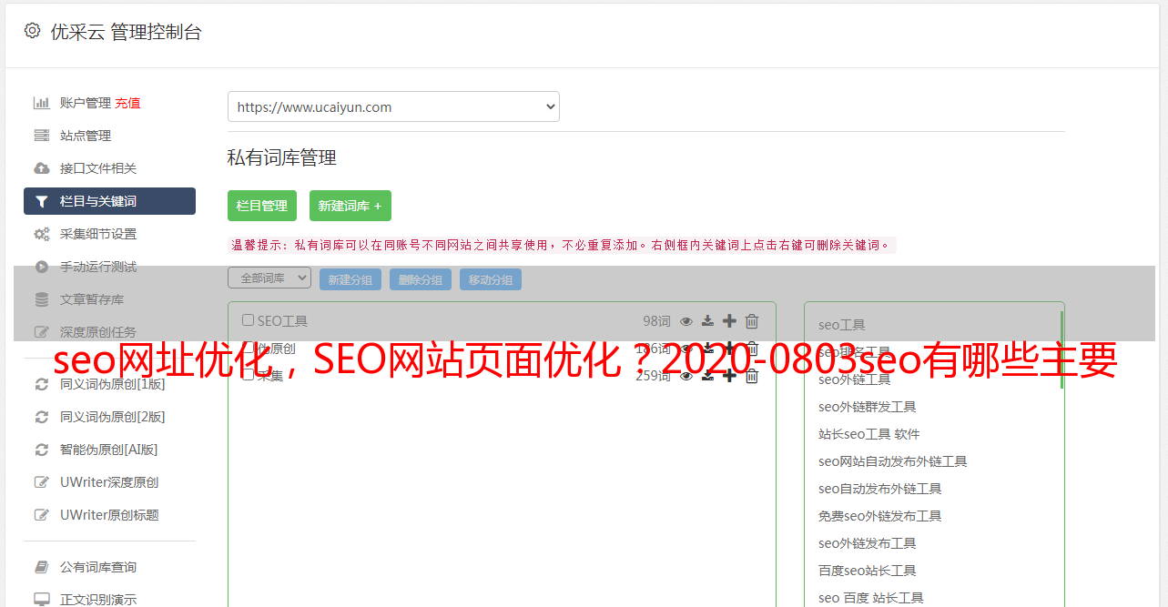Select the keyword "seo 百度 站长工具"
The image size is (1168, 607).
point(870,598)
